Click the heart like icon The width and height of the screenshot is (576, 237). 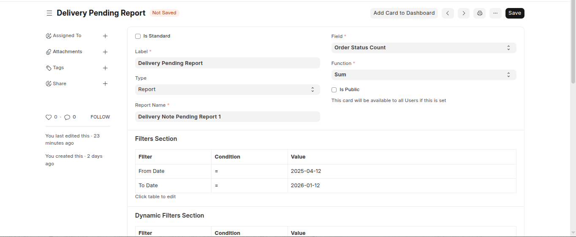(x=49, y=117)
